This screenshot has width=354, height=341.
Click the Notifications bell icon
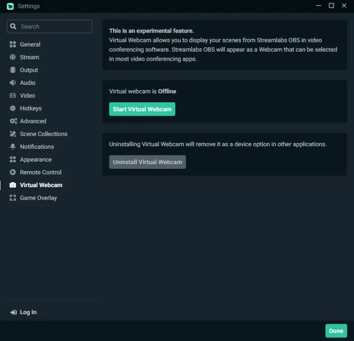pos(13,147)
